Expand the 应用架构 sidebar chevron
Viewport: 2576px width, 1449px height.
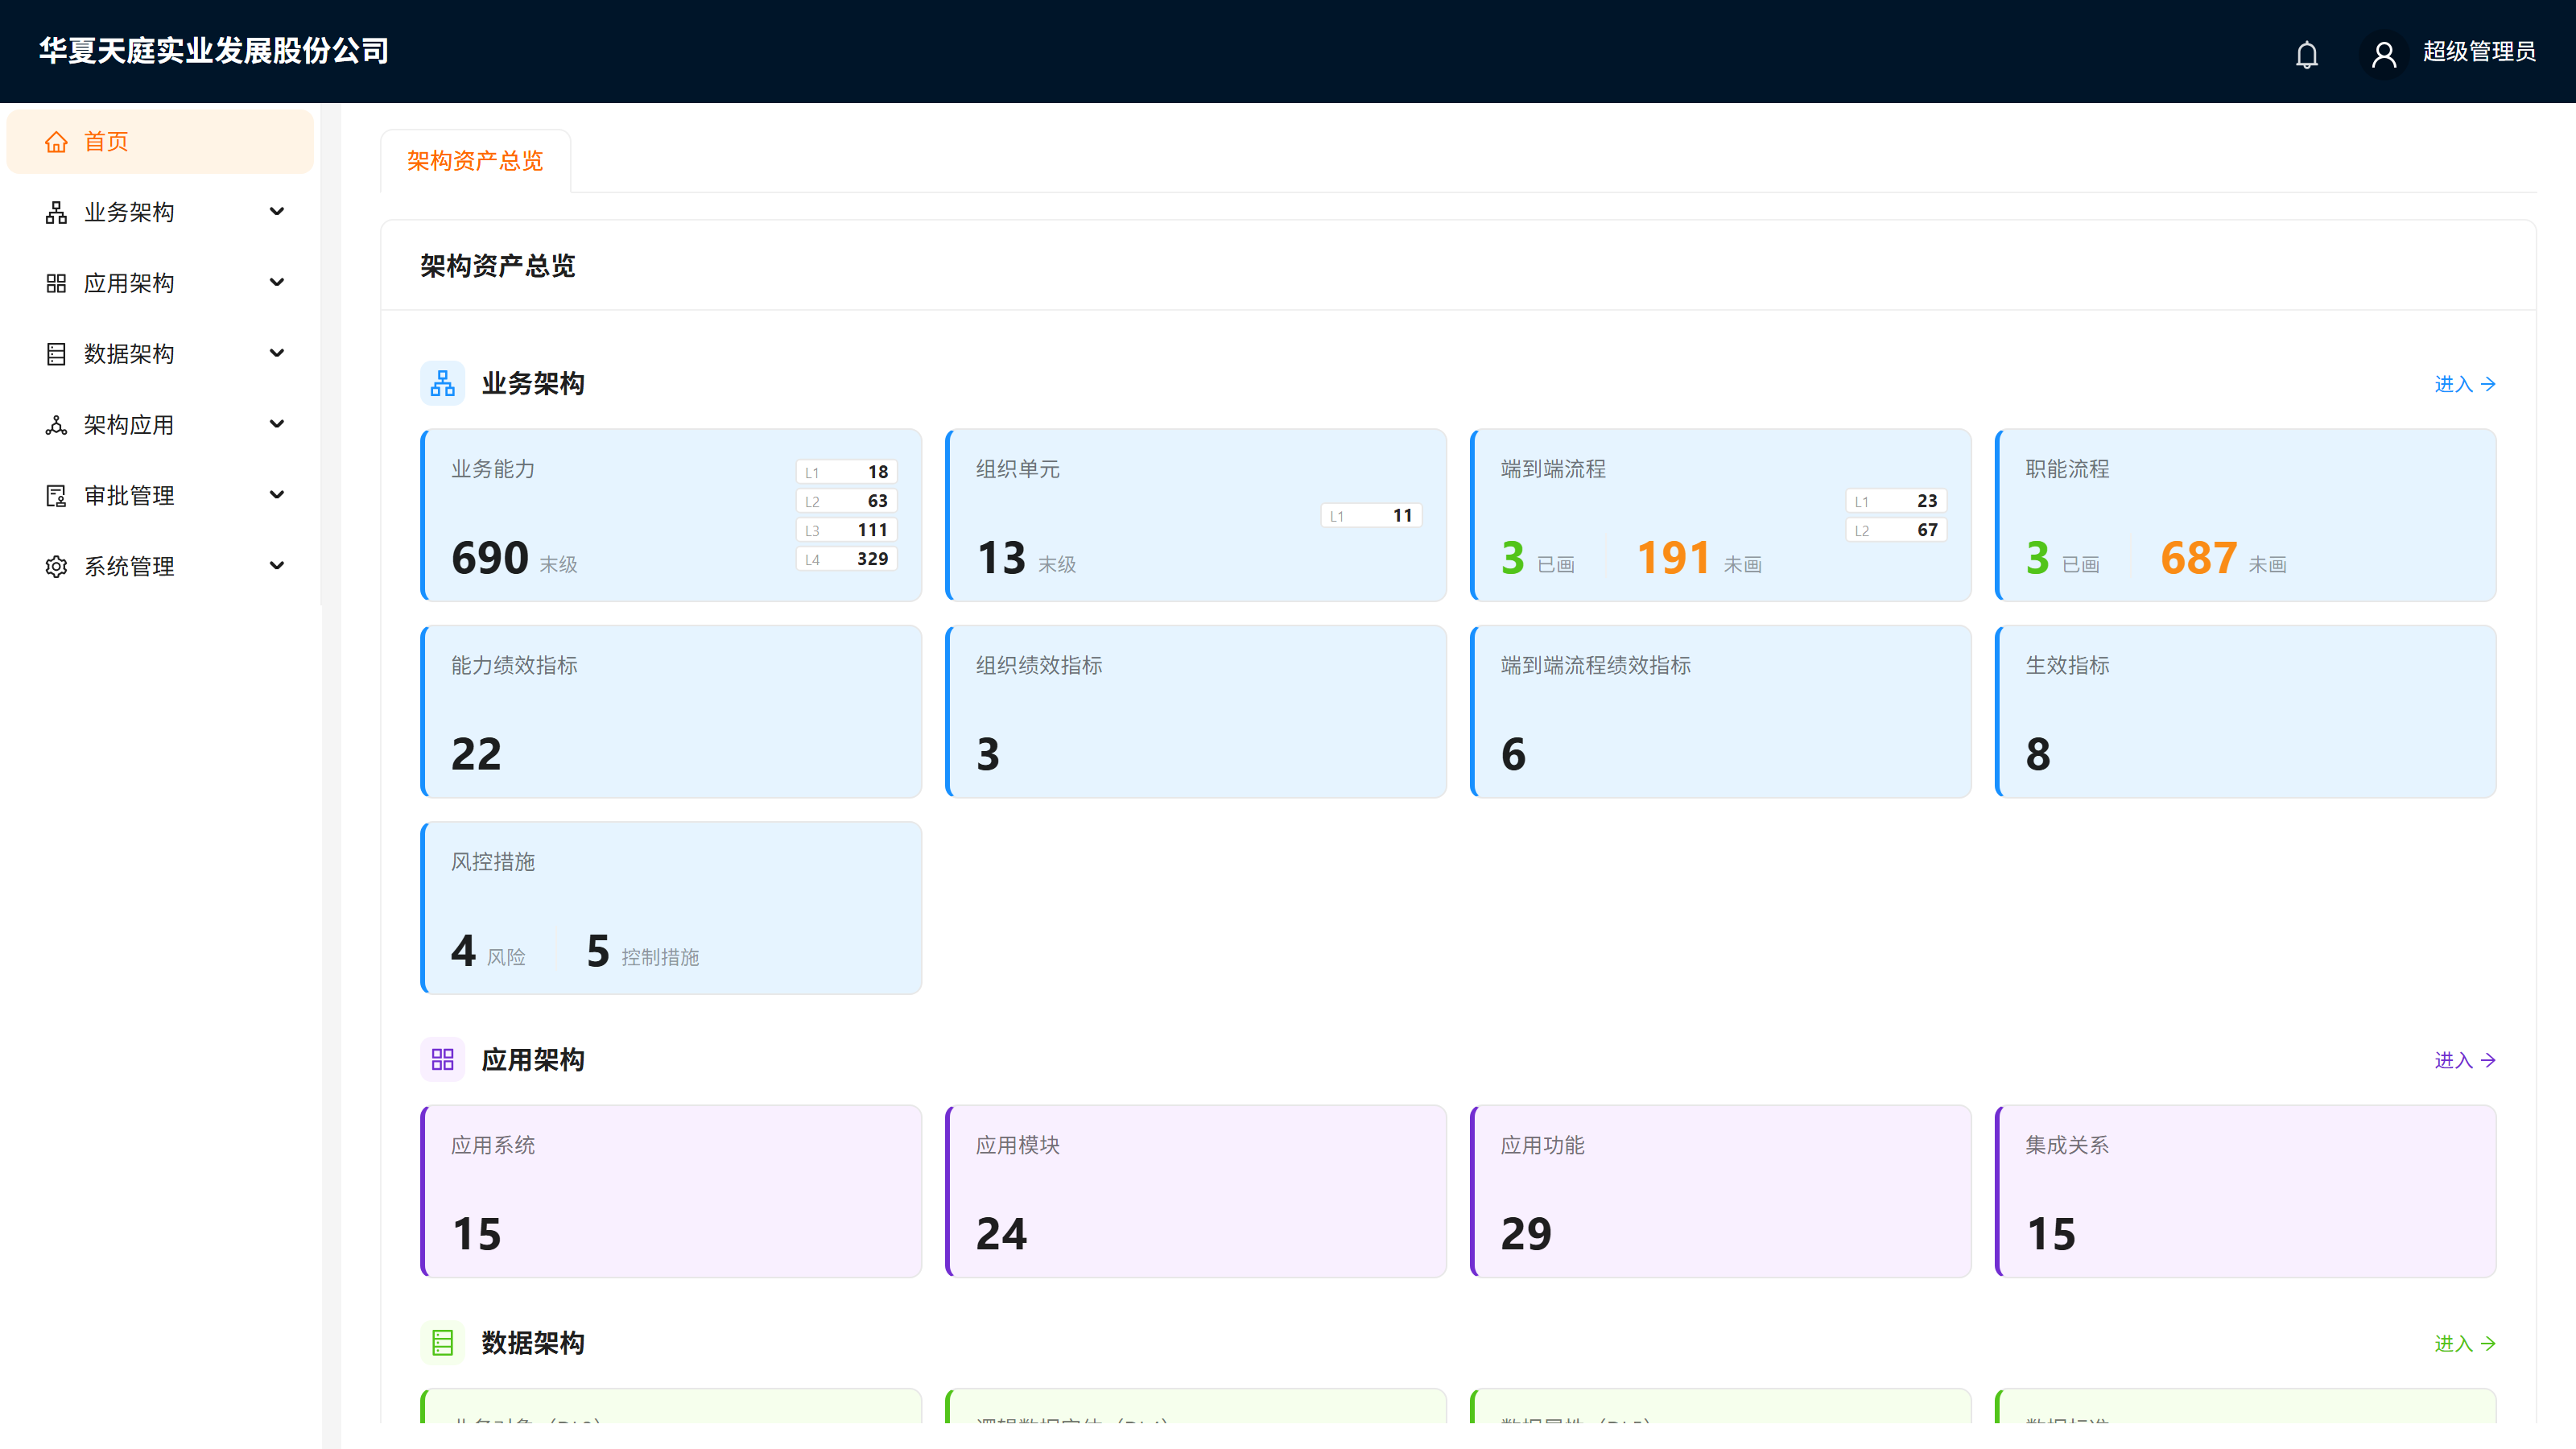coord(277,283)
